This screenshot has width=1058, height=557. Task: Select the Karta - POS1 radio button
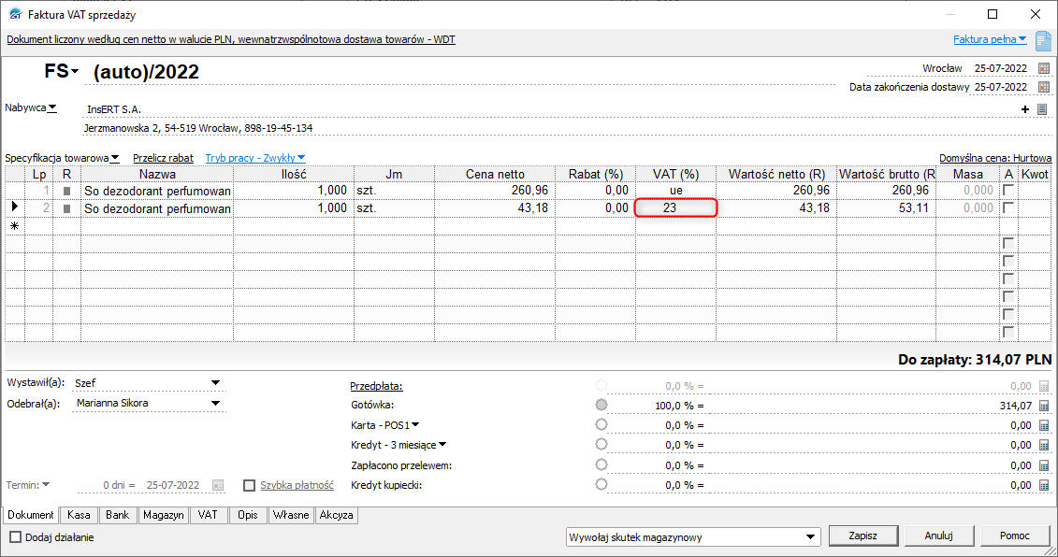click(601, 425)
